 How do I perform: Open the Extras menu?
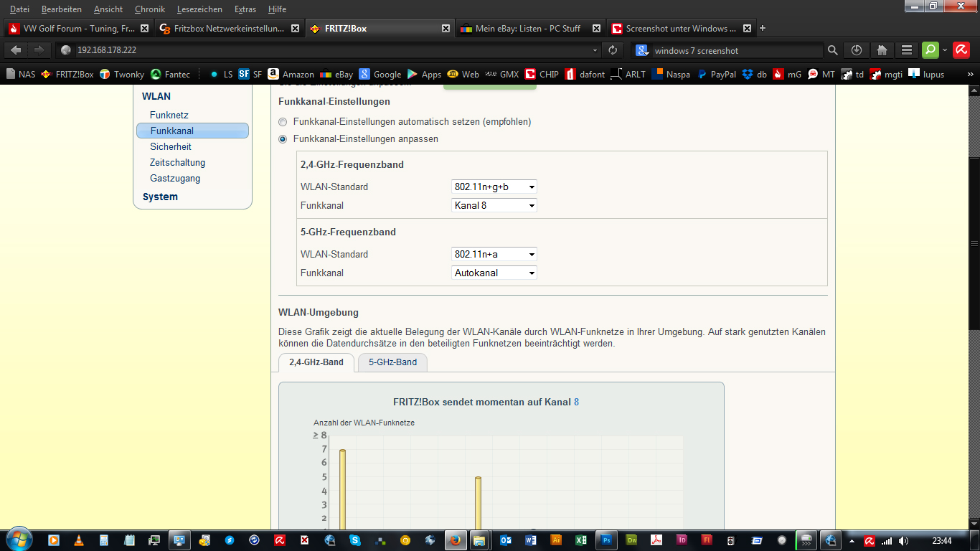tap(245, 9)
